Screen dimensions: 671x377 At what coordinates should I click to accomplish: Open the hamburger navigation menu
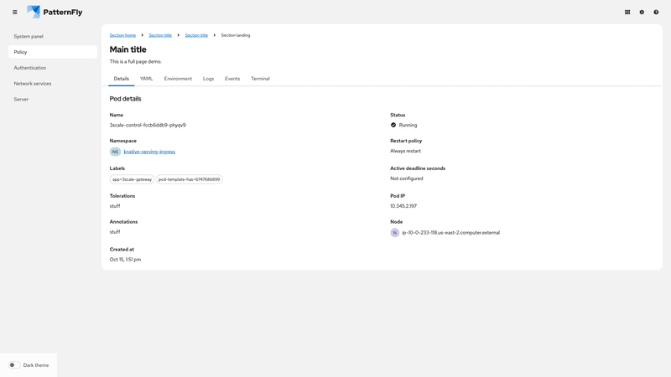[14, 13]
